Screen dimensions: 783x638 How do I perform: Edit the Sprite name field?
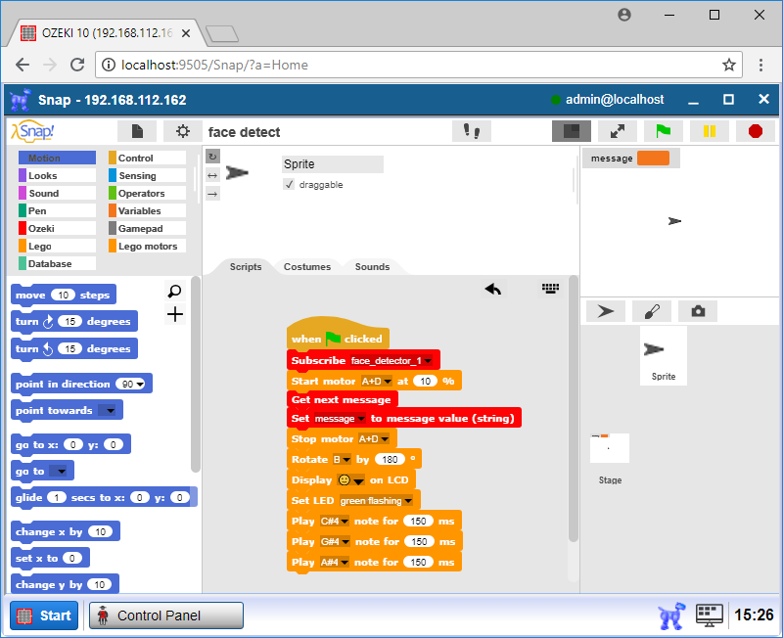[333, 164]
